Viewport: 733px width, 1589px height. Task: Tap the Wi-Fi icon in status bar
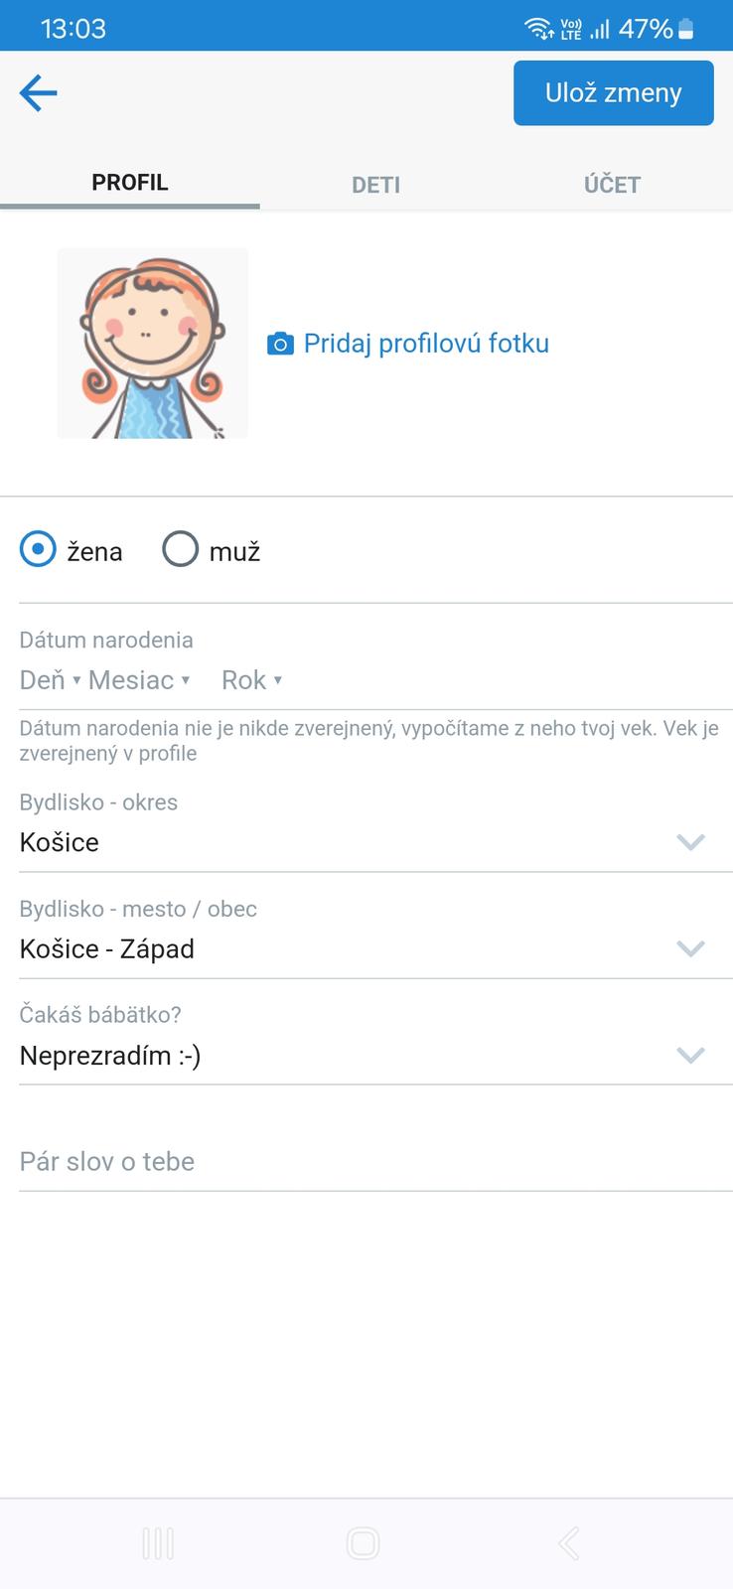click(x=538, y=29)
